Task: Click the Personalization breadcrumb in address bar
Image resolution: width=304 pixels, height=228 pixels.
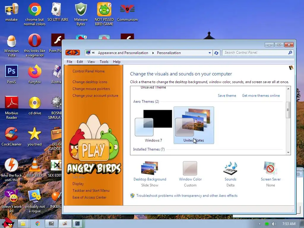Action: [169, 53]
